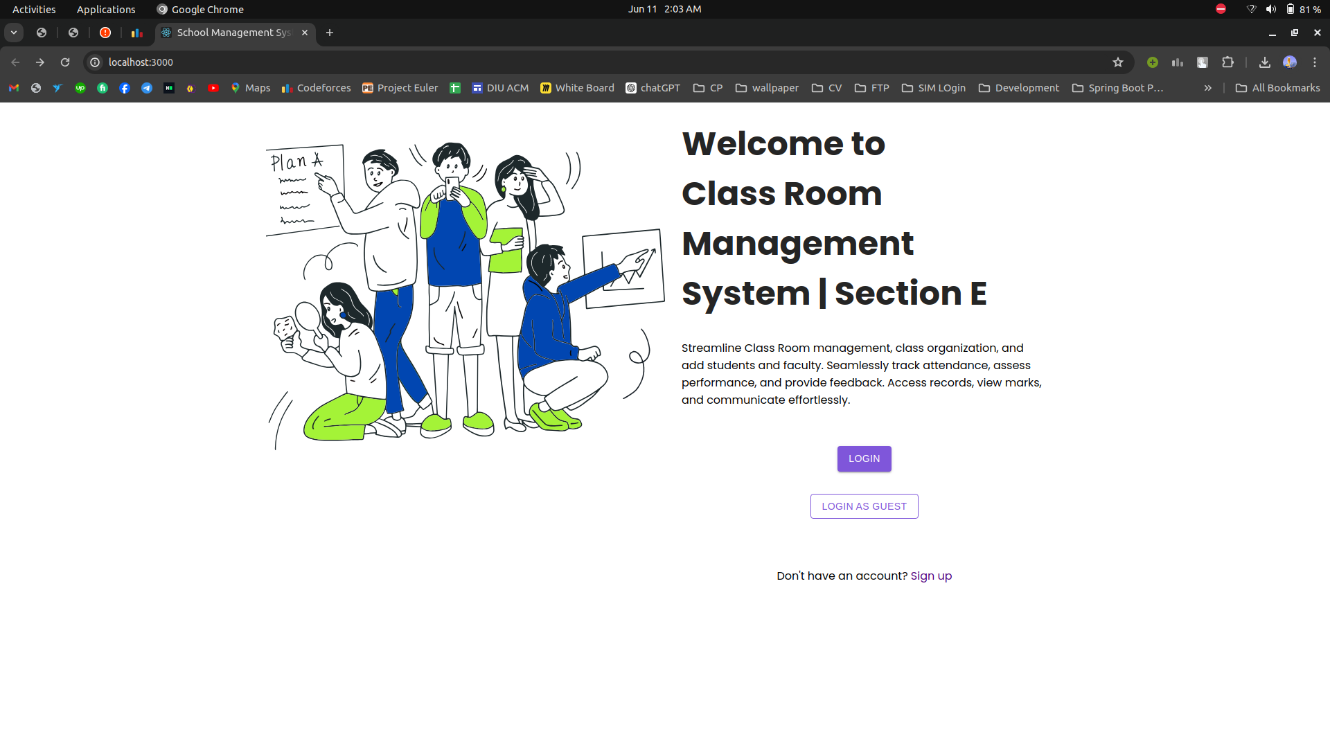1330x748 pixels.
Task: Bookmark this page with the star icon
Action: pos(1117,62)
